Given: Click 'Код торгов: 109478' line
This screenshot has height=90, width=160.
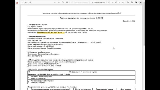Looking at the screenshot, I should click(34, 27).
